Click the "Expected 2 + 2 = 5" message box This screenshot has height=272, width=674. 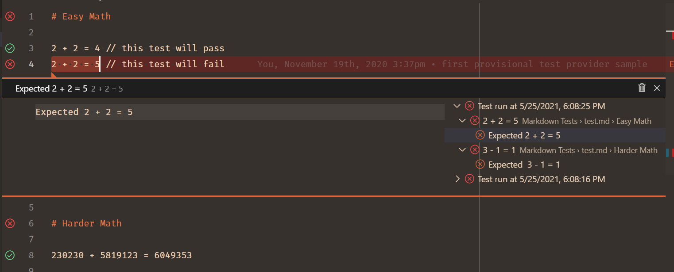(x=239, y=112)
